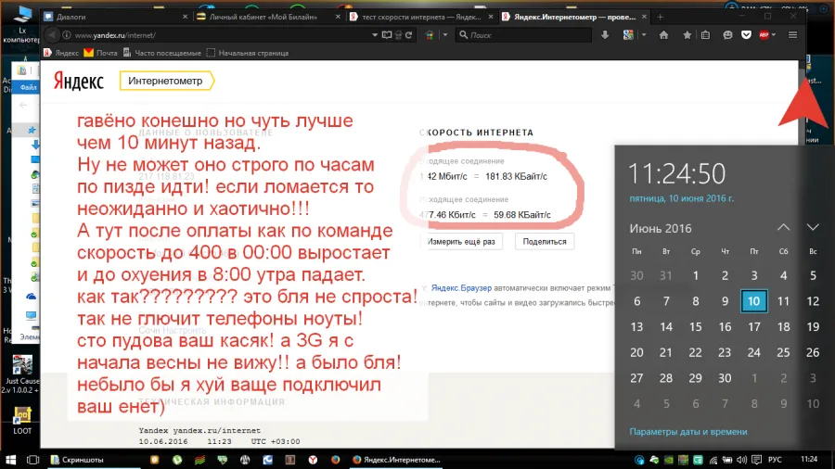Open the volume icon in system tray
The image size is (835, 469).
(741, 460)
